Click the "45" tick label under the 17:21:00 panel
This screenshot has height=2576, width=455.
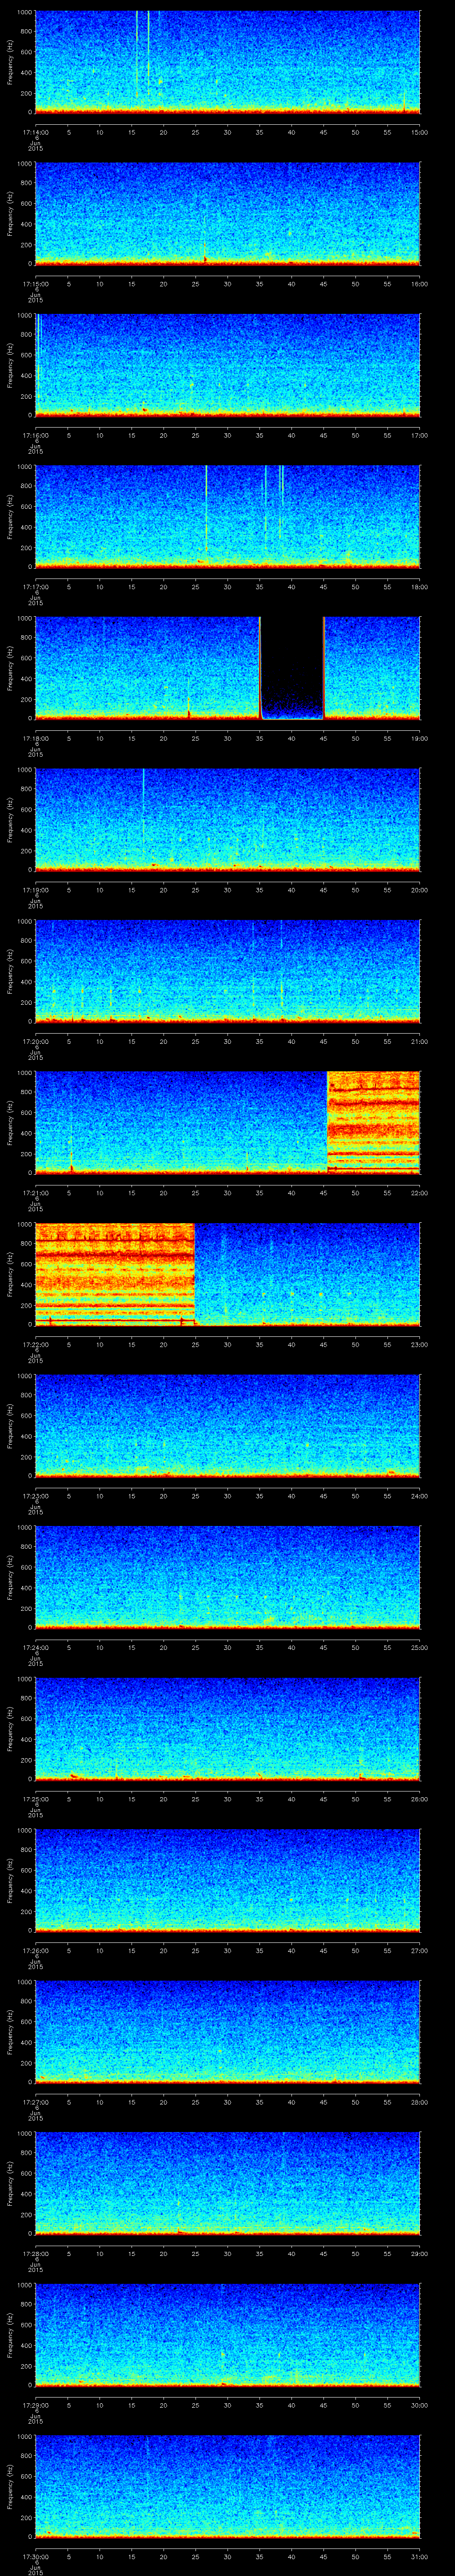click(x=323, y=1193)
